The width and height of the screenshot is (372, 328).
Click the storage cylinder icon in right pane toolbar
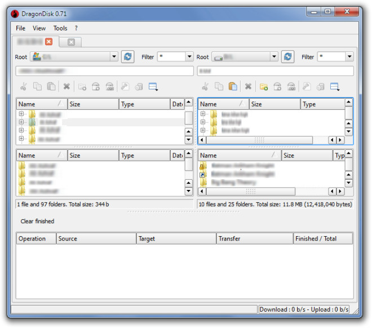point(320,87)
